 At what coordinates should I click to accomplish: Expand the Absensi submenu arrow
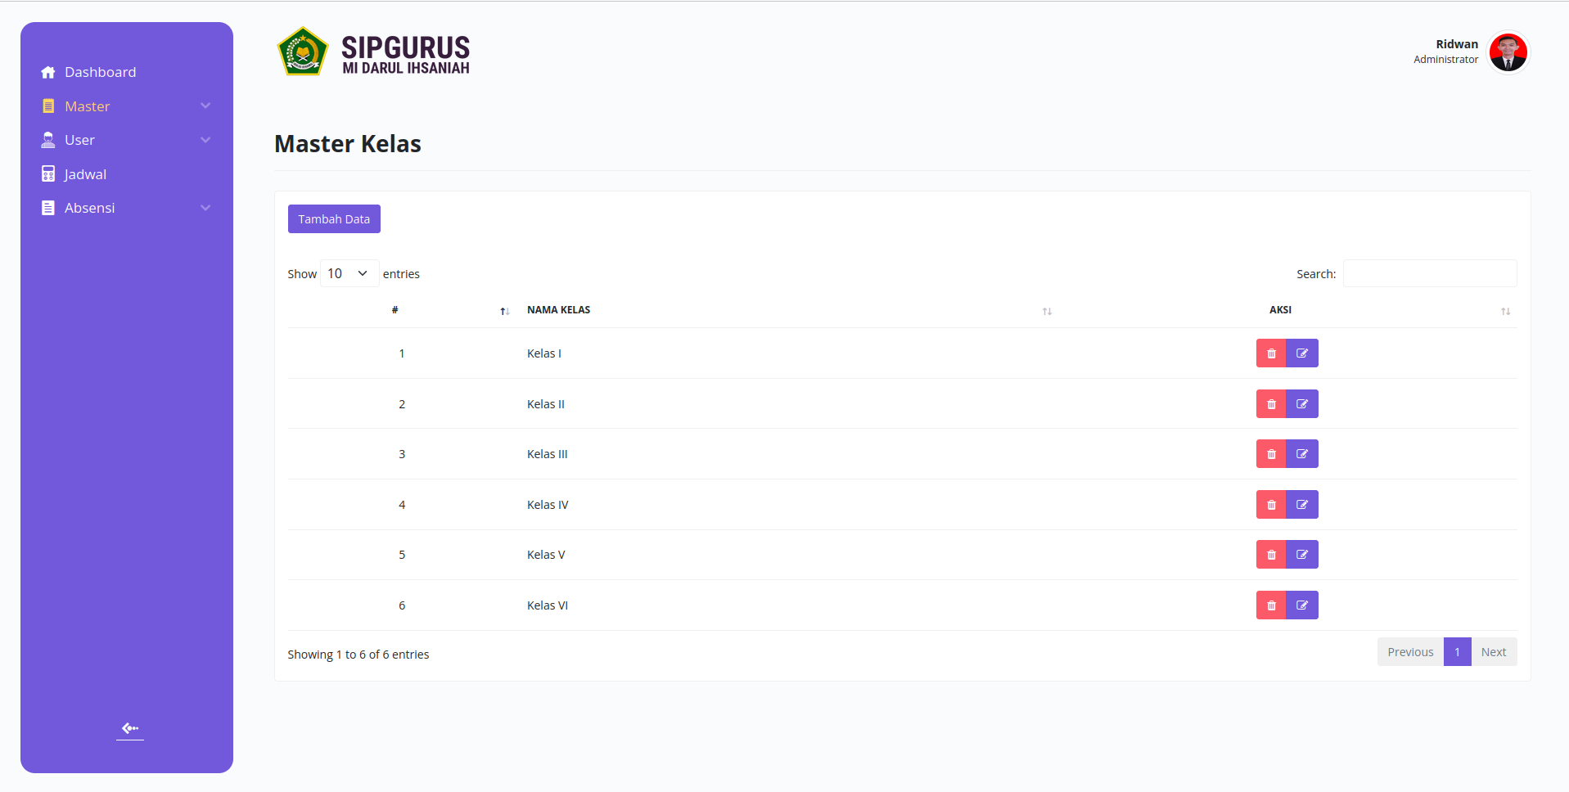tap(205, 208)
